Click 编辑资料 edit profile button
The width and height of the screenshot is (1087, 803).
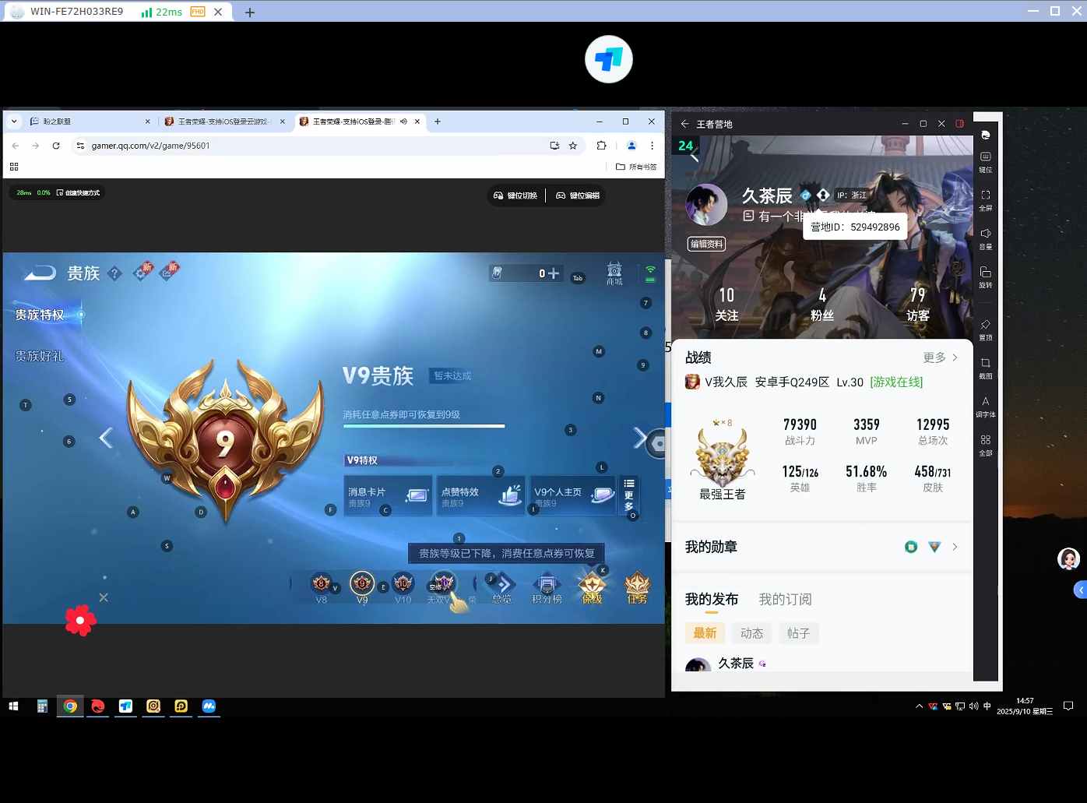pyautogui.click(x=706, y=244)
